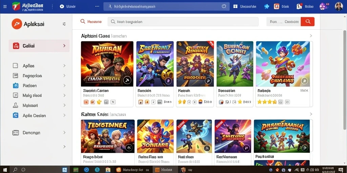This screenshot has width=347, height=173.
Task: Click the Demcman sidebar icon
Action: click(16, 132)
